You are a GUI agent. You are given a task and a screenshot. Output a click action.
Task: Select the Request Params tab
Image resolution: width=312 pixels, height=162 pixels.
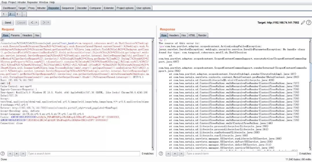click(x=15, y=35)
